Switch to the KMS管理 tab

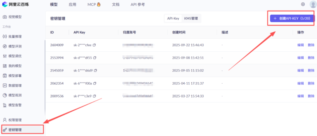pyautogui.click(x=191, y=18)
